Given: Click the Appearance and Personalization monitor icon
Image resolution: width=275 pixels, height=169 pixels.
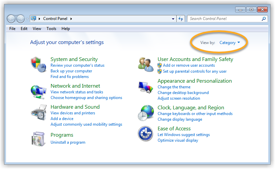Looking at the screenshot, I should [x=146, y=87].
